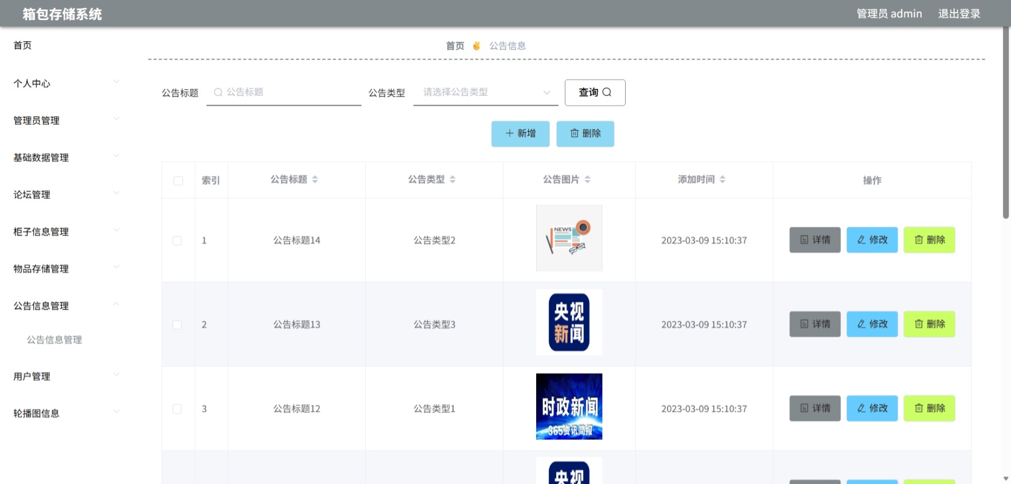Focus the 公告标题 search input field
The height and width of the screenshot is (484, 1011).
284,92
